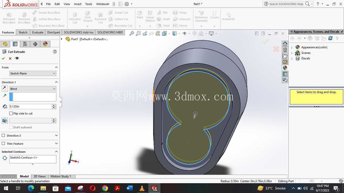
Task: Expand the Thin Feature section
Action: point(56,143)
